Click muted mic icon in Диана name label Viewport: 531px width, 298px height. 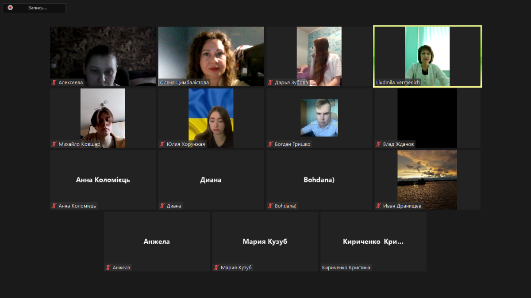162,206
